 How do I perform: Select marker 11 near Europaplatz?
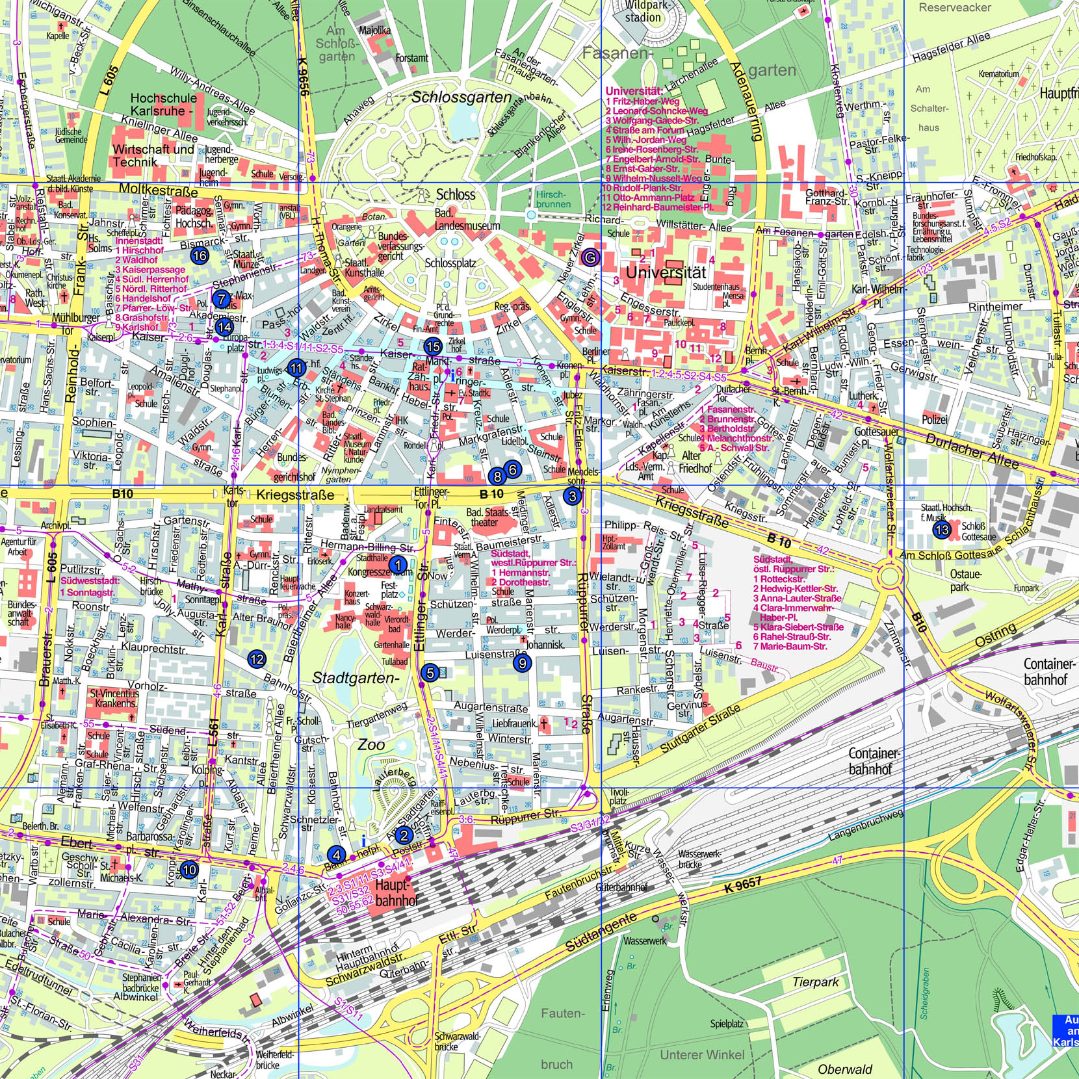[x=297, y=367]
